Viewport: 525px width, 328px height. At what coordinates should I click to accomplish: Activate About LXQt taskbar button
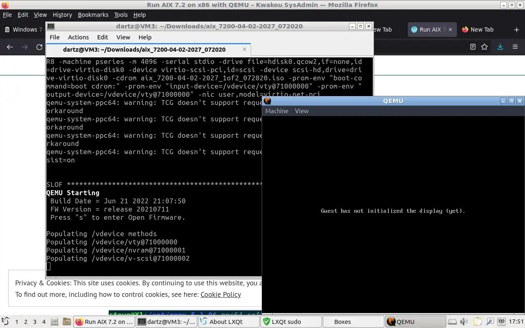pyautogui.click(x=229, y=322)
